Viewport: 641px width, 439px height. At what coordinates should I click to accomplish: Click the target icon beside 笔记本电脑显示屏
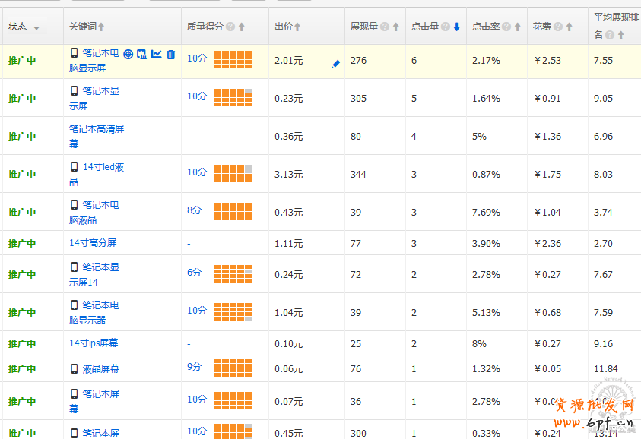pos(128,54)
